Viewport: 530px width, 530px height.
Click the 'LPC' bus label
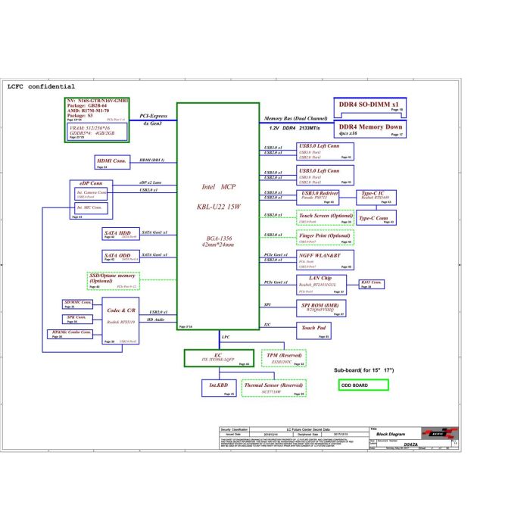click(226, 337)
